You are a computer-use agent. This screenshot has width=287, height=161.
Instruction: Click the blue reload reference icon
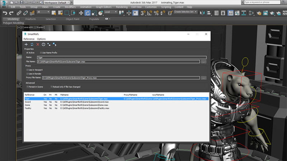click(x=32, y=44)
